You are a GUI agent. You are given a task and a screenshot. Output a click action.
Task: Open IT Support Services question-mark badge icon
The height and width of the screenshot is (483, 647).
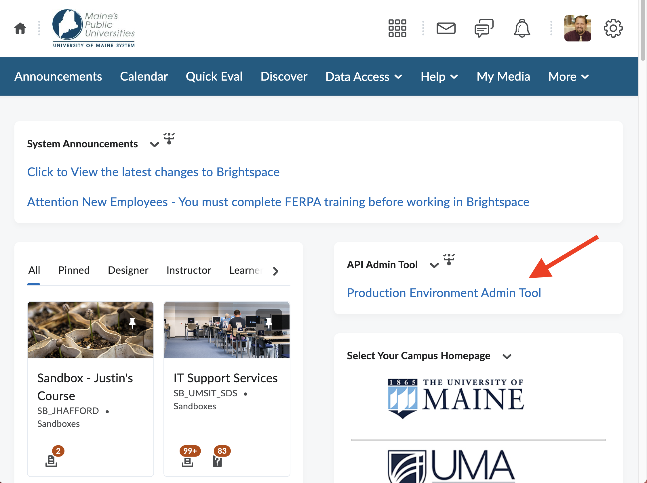217,461
